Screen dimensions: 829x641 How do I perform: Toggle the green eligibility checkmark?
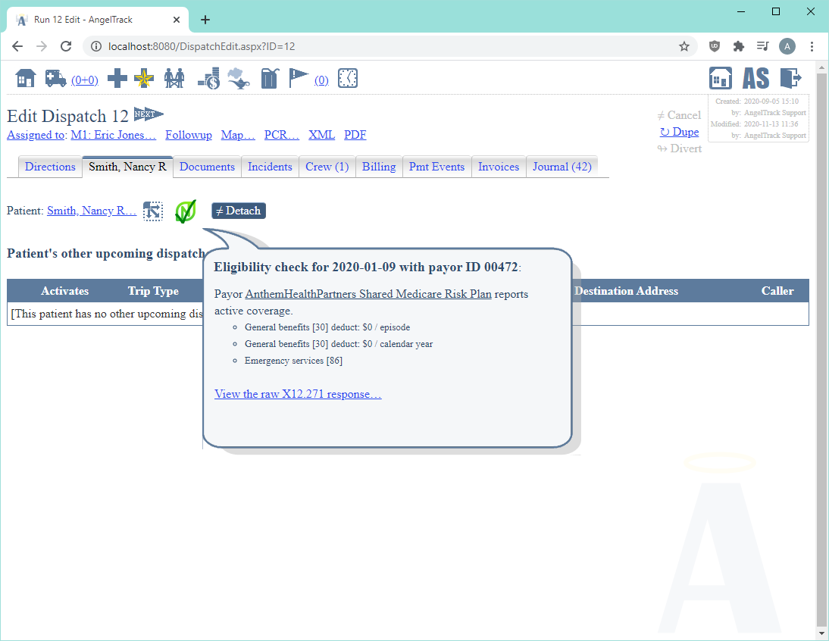(x=185, y=211)
